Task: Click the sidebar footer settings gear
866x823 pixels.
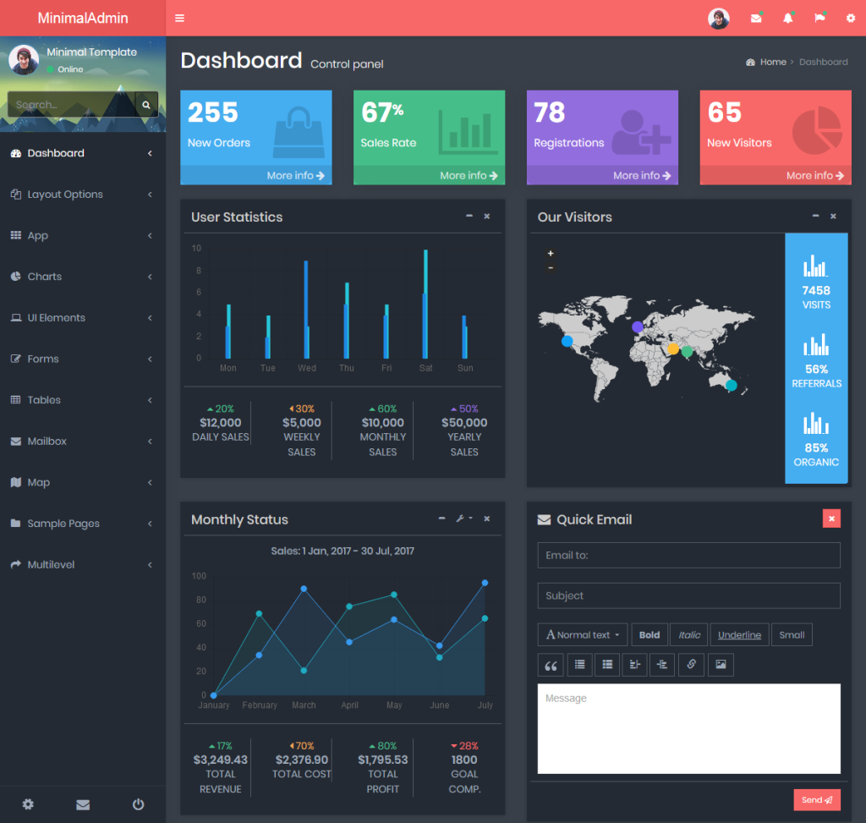Action: point(28,804)
